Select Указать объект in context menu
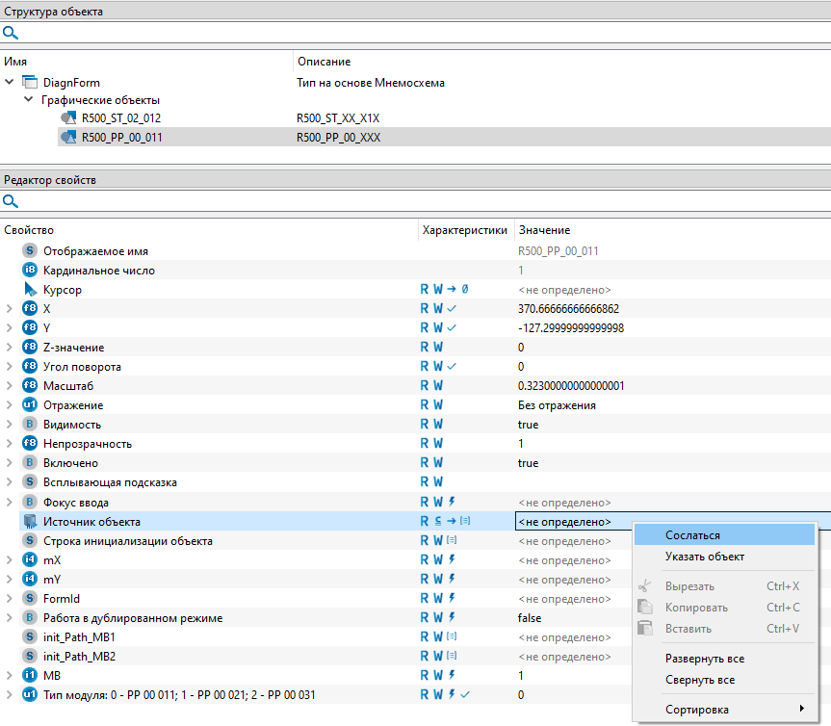The image size is (831, 726). pos(704,557)
